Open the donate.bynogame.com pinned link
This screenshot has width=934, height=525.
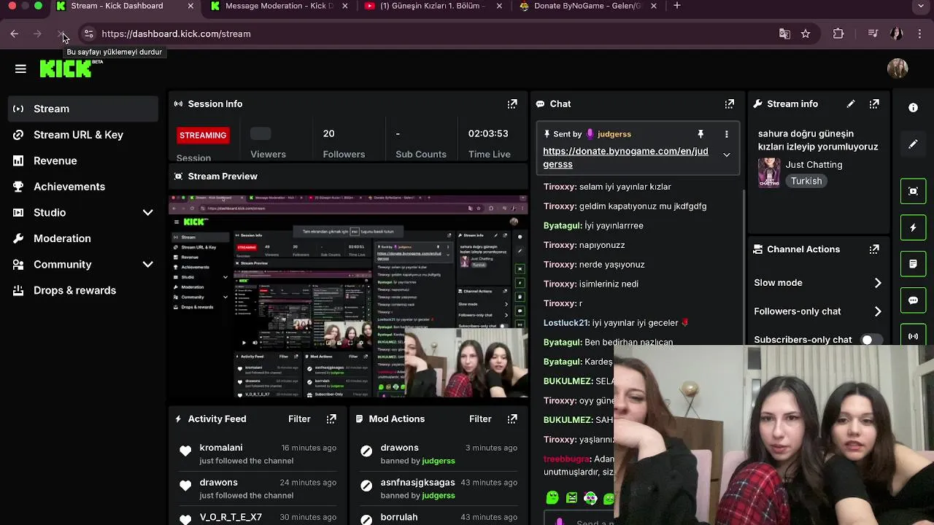point(625,157)
